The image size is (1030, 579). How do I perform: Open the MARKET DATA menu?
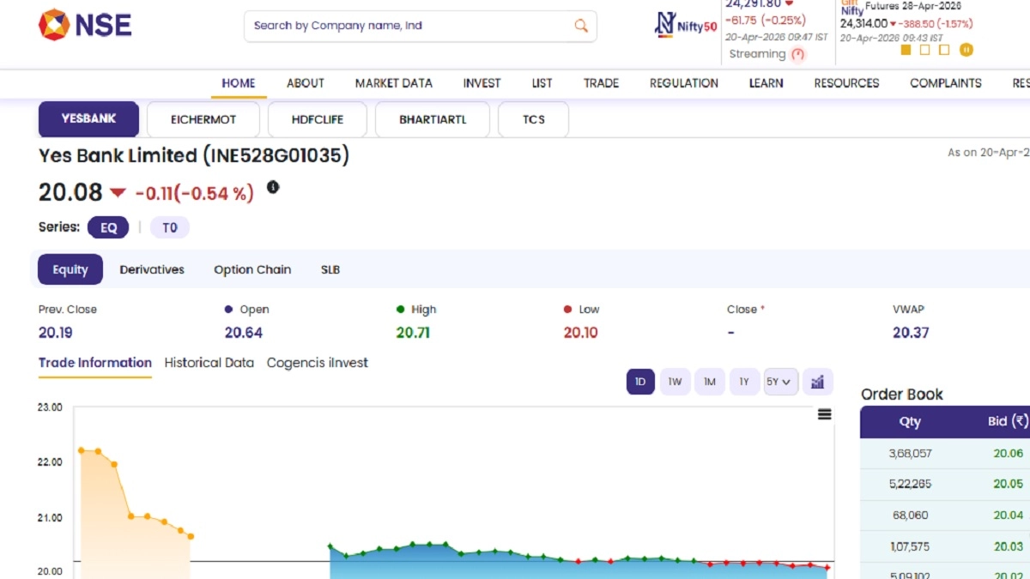pos(393,83)
